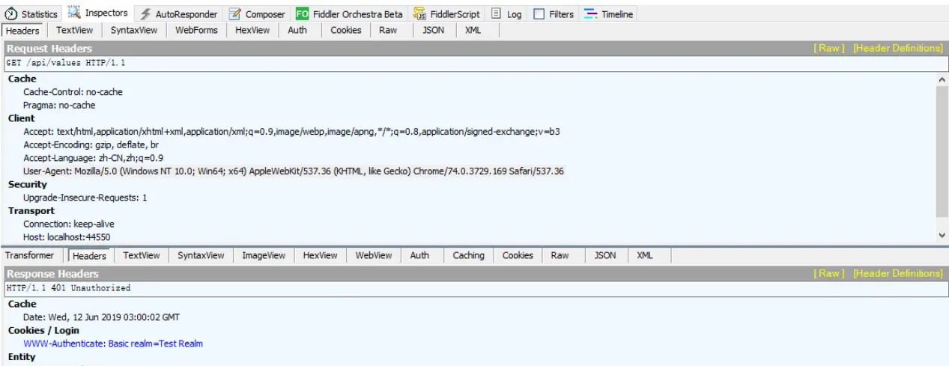The width and height of the screenshot is (949, 366).
Task: Select the response SyntaxView tab
Action: (201, 256)
